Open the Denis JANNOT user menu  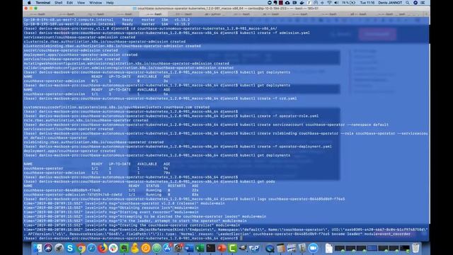point(390,3)
